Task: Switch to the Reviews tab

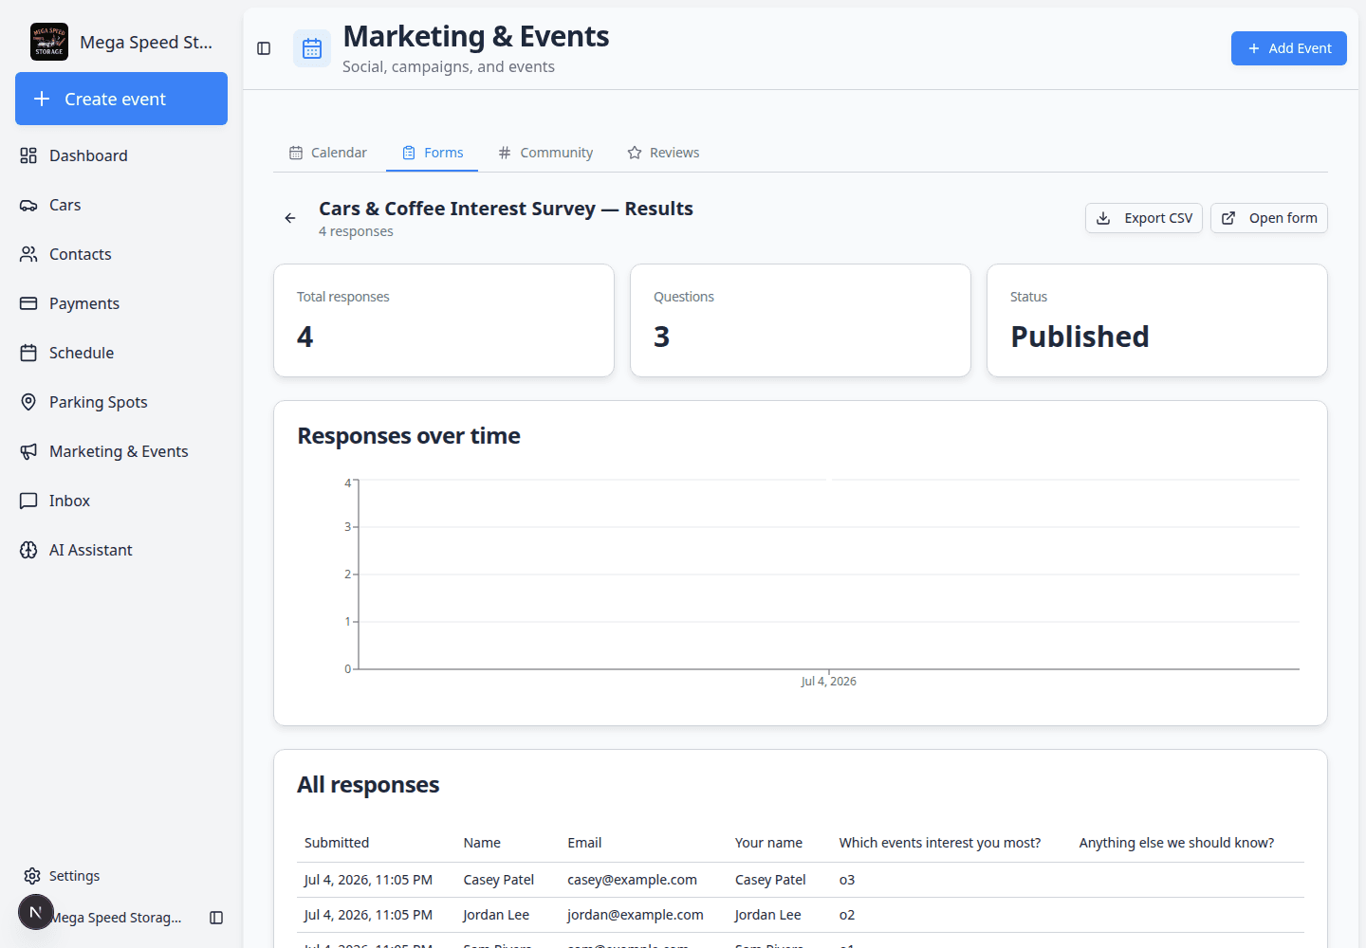Action: [x=663, y=153]
